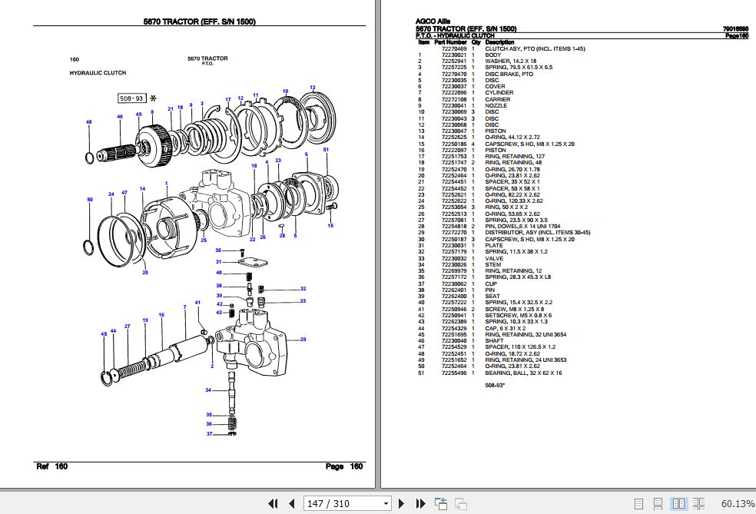The image size is (756, 514).
Task: Open the page number dropdown
Action: pyautogui.click(x=386, y=503)
